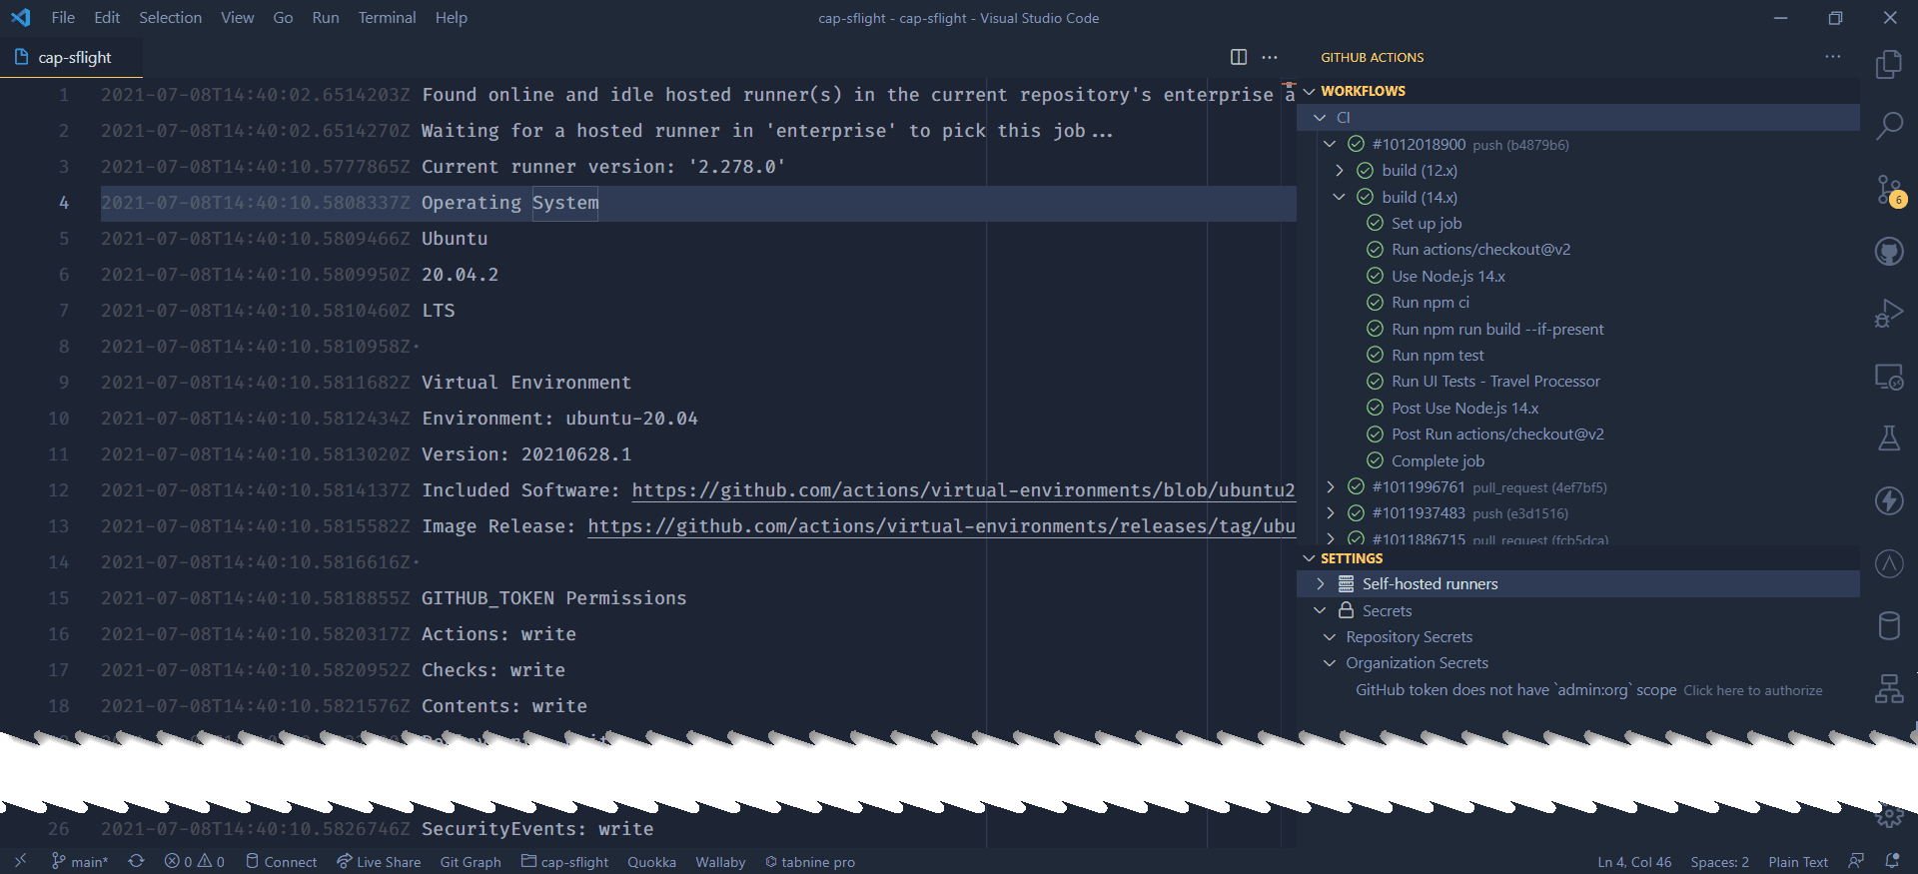This screenshot has width=1918, height=874.
Task: Open Source Control view with 6 badge
Action: [x=1890, y=190]
